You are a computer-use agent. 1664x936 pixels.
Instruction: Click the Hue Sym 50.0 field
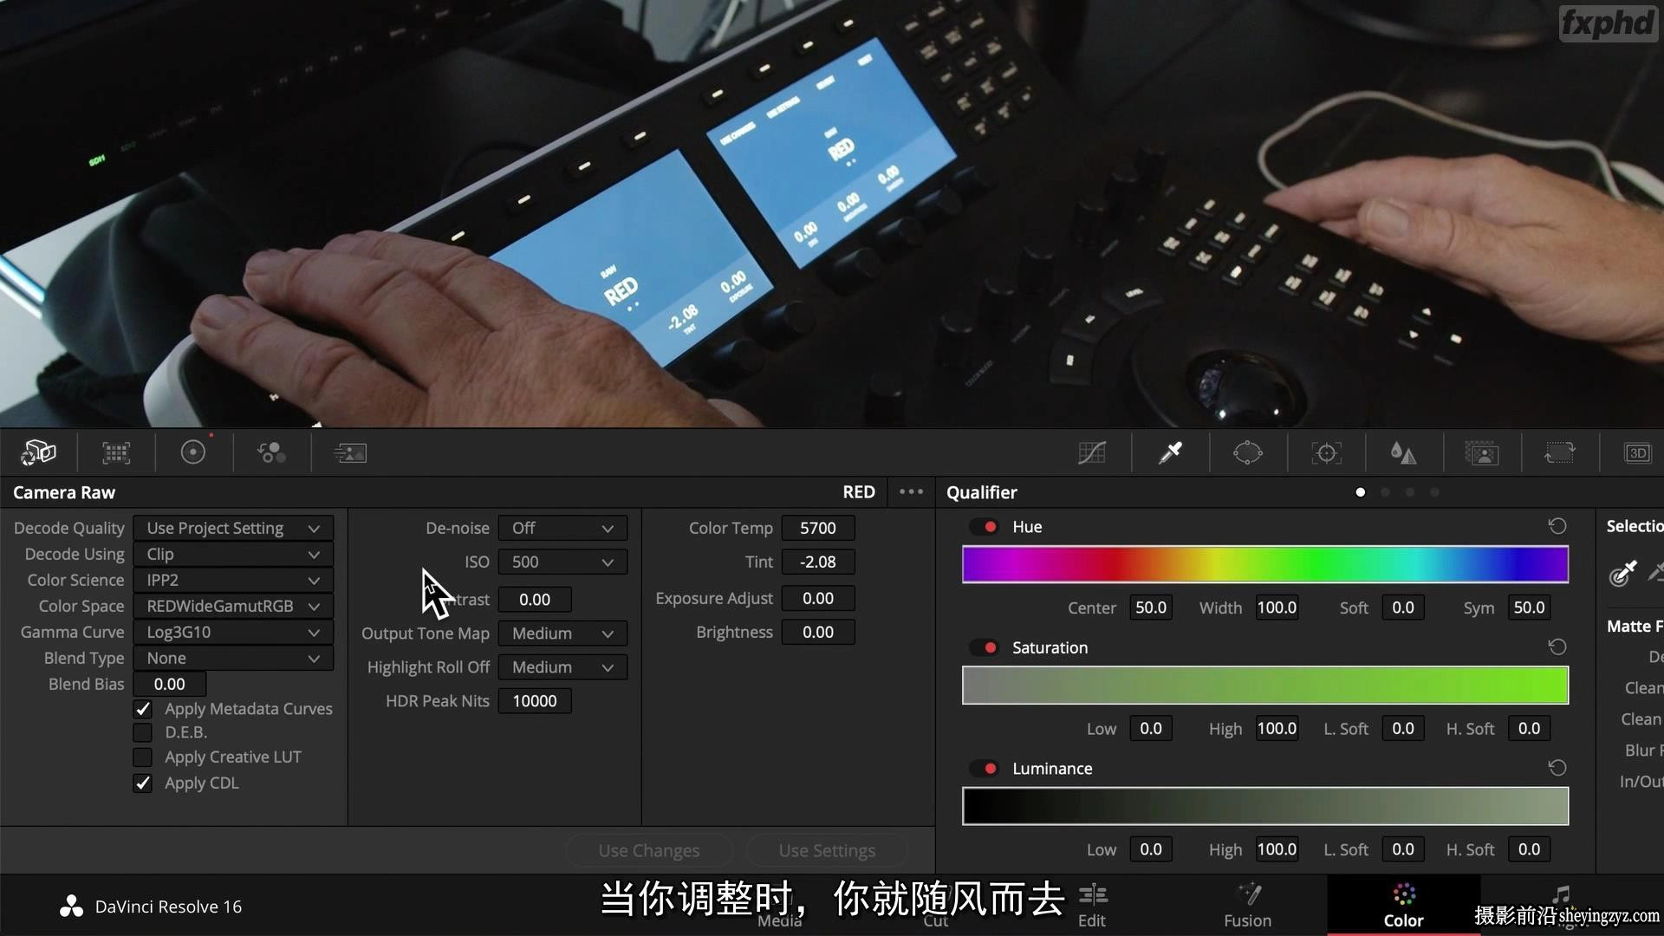[1529, 608]
